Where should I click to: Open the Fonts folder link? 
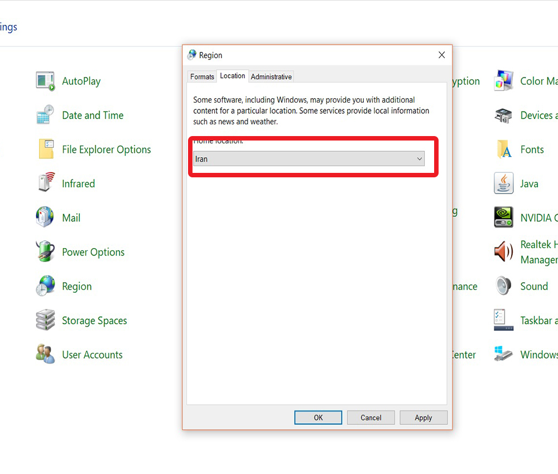(x=531, y=149)
